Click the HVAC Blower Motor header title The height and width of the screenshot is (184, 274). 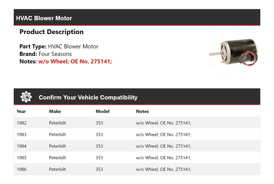[x=44, y=18]
